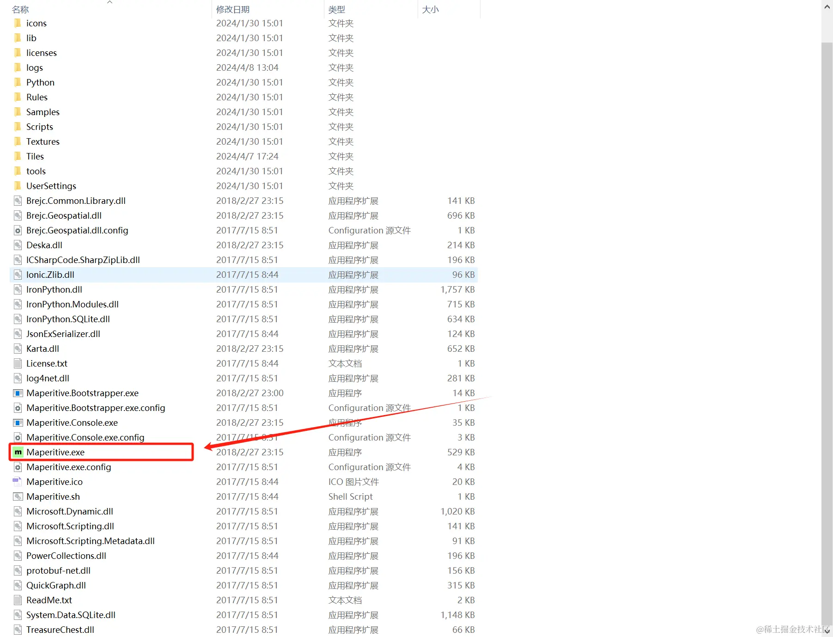Select the Ionic.Zlib.dll file name

click(50, 275)
